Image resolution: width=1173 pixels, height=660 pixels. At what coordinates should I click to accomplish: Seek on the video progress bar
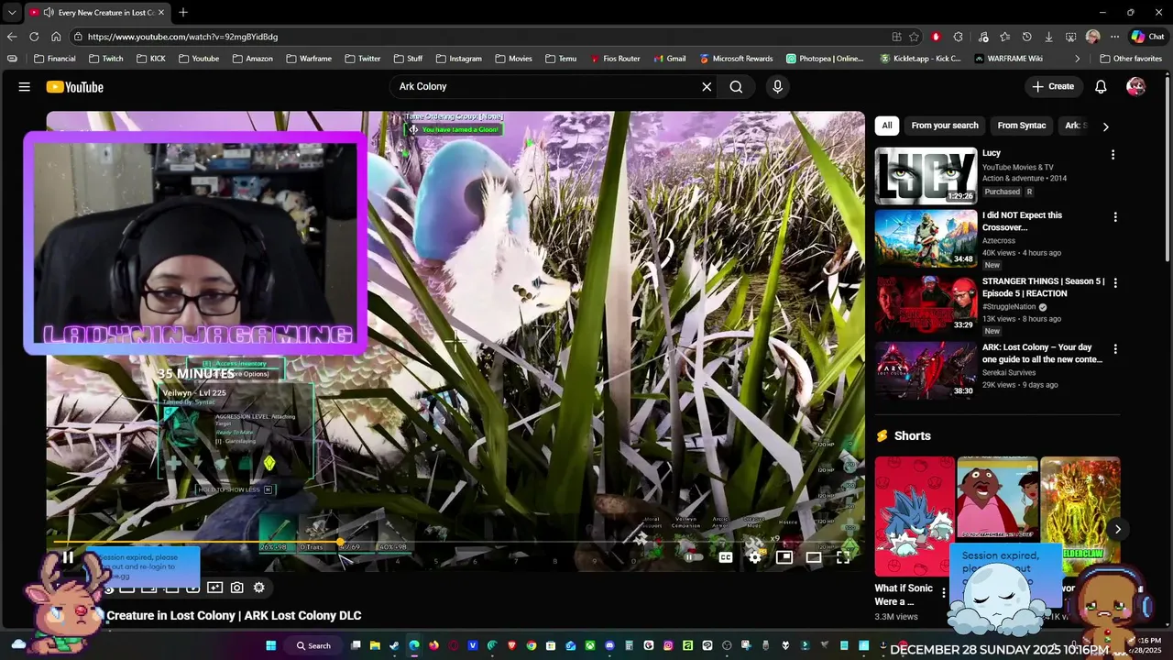pyautogui.click(x=455, y=542)
